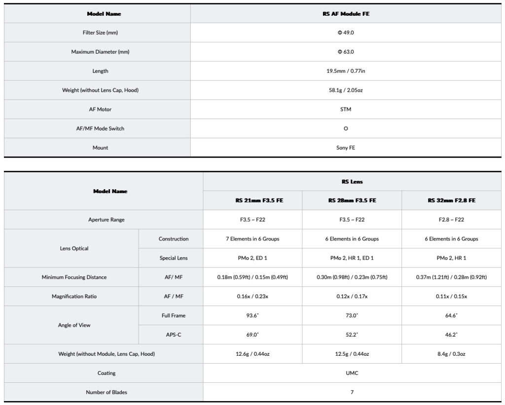
Task: Select the 93.6° full frame angle value
Action: pyautogui.click(x=252, y=316)
